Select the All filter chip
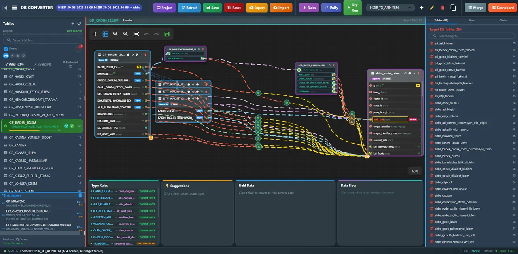 (x=6, y=55)
